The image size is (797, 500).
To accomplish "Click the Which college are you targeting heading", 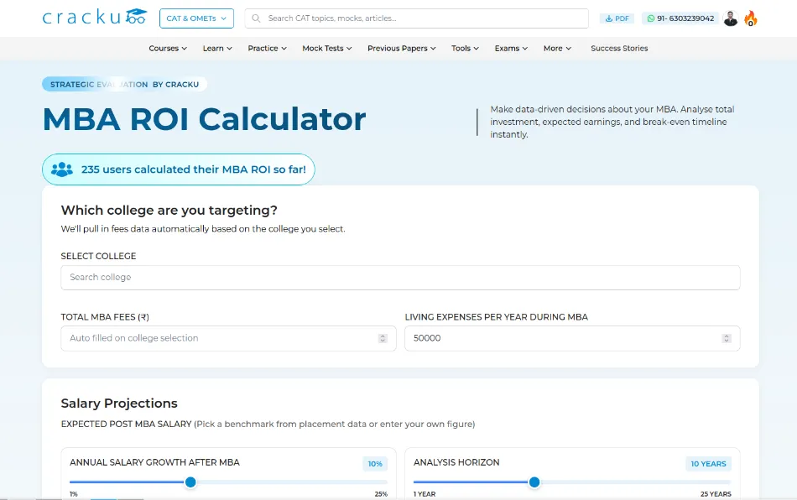I will pyautogui.click(x=169, y=211).
